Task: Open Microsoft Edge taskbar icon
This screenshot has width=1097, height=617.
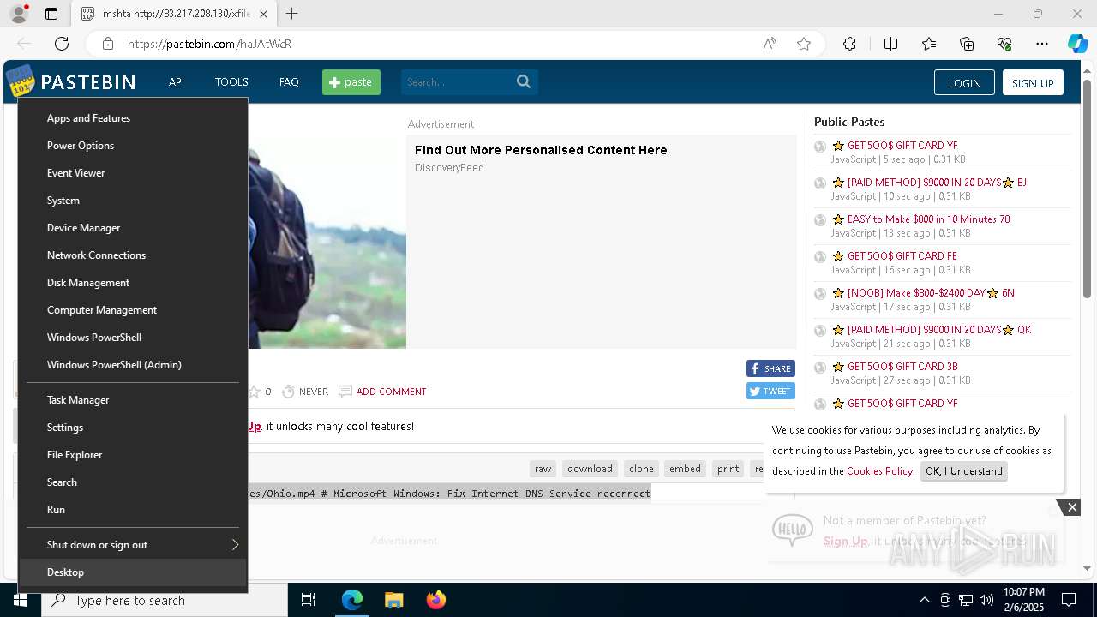Action: click(x=352, y=600)
